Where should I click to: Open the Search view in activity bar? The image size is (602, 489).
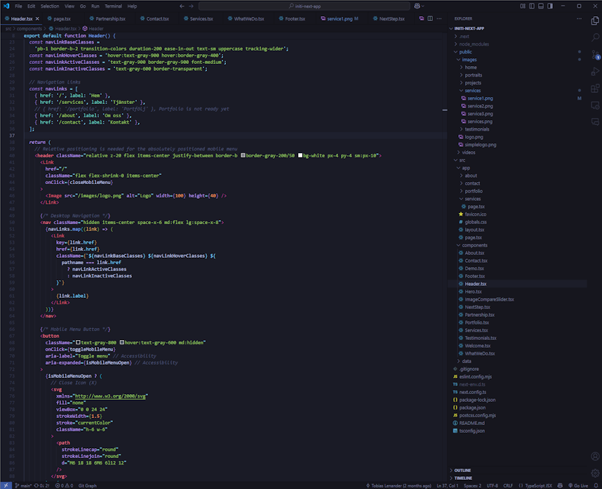pos(595,37)
